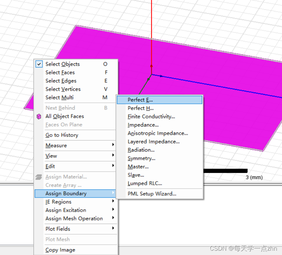This screenshot has height=255, width=282.
Task: Choose Slave boundary option
Action: pyautogui.click(x=159, y=175)
